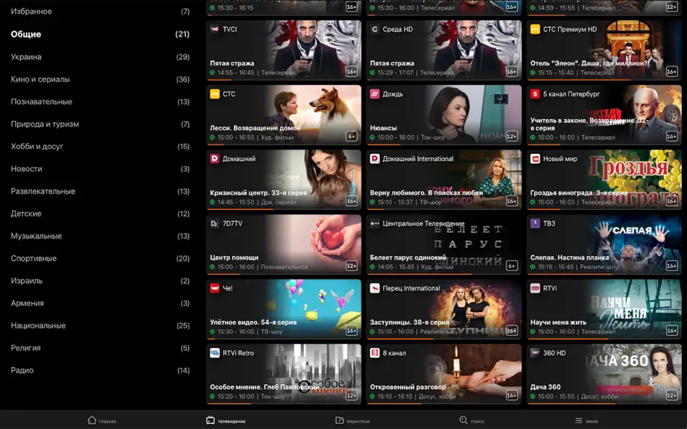
Task: Click the Научи меня жить title
Action: click(558, 322)
